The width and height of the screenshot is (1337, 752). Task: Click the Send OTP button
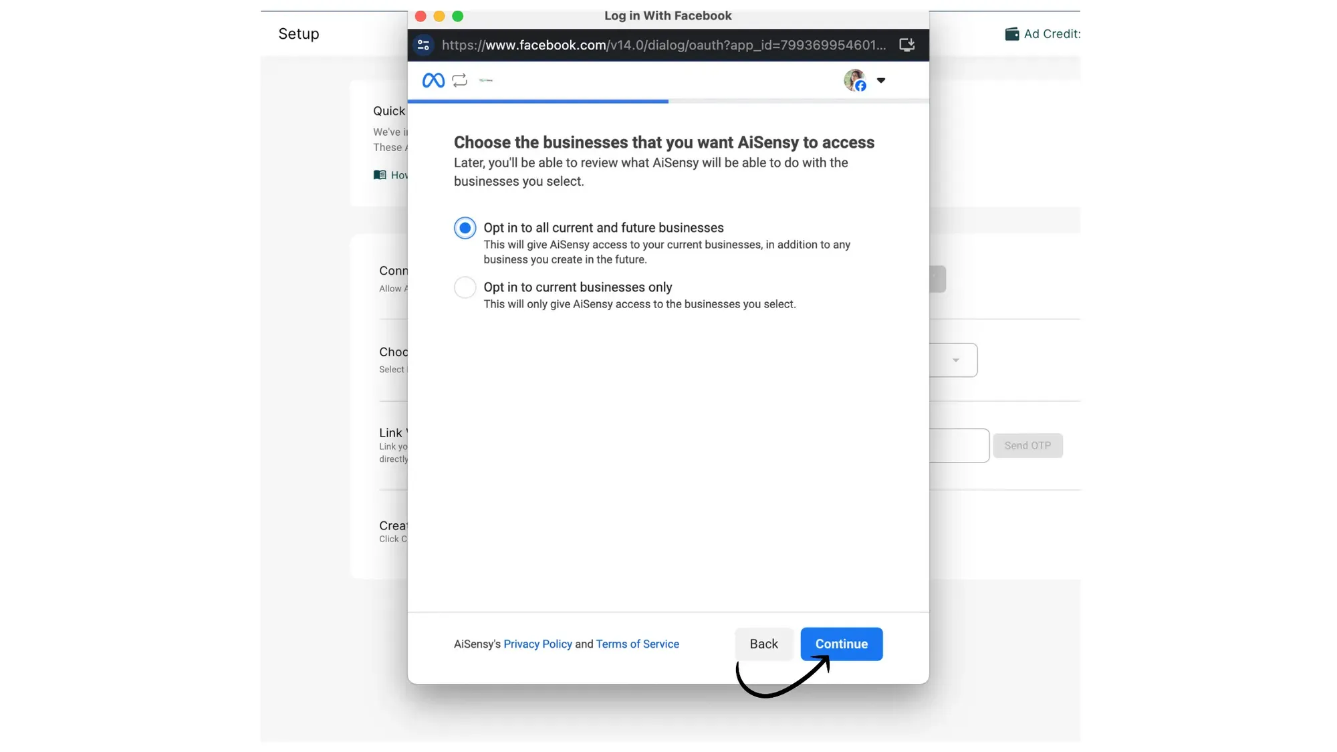point(1028,445)
